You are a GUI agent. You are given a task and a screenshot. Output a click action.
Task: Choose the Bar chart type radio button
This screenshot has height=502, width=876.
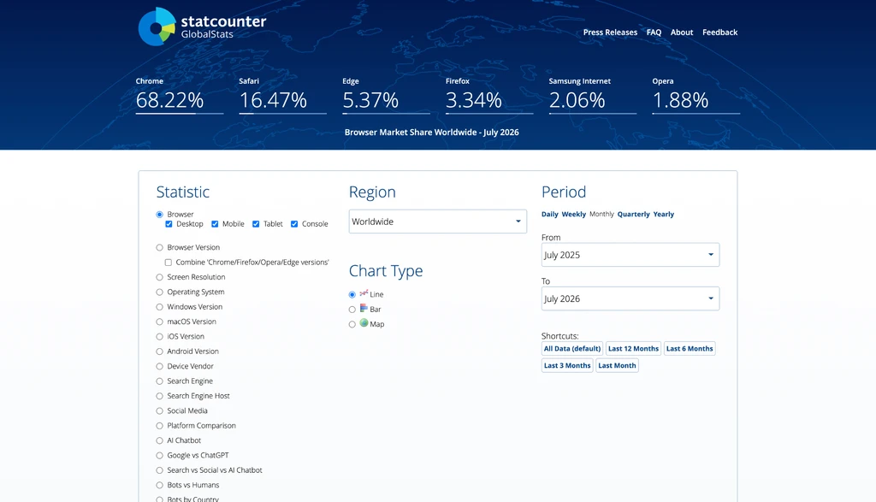tap(352, 310)
